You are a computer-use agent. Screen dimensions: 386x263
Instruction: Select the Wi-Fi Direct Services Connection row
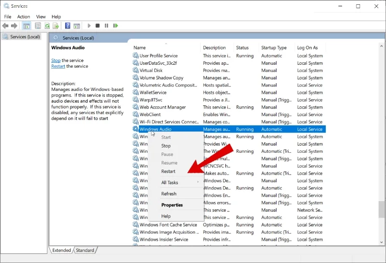tap(229, 122)
